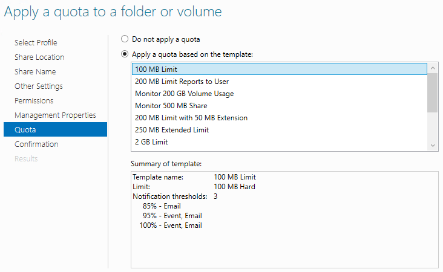Pick the 250 MB Extended Limit template
Viewport: 443px width, 272px height.
(171, 130)
